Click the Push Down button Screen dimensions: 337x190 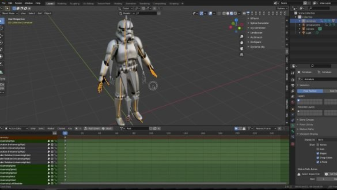coord(92,128)
